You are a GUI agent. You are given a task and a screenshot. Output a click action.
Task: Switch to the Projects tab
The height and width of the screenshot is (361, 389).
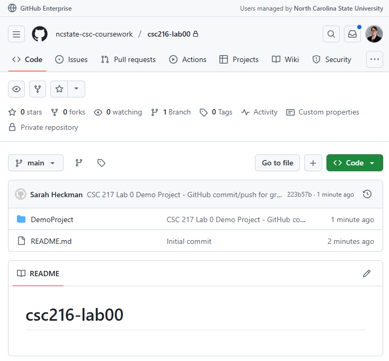239,59
